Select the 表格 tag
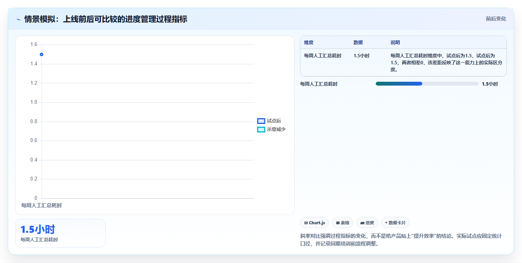This screenshot has height=263, width=522. (342, 223)
